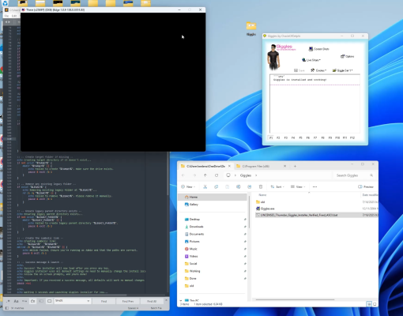Viewport: 403px width, 316px height.
Task: Click the Save button in Giggles
Action: pyautogui.click(x=299, y=70)
